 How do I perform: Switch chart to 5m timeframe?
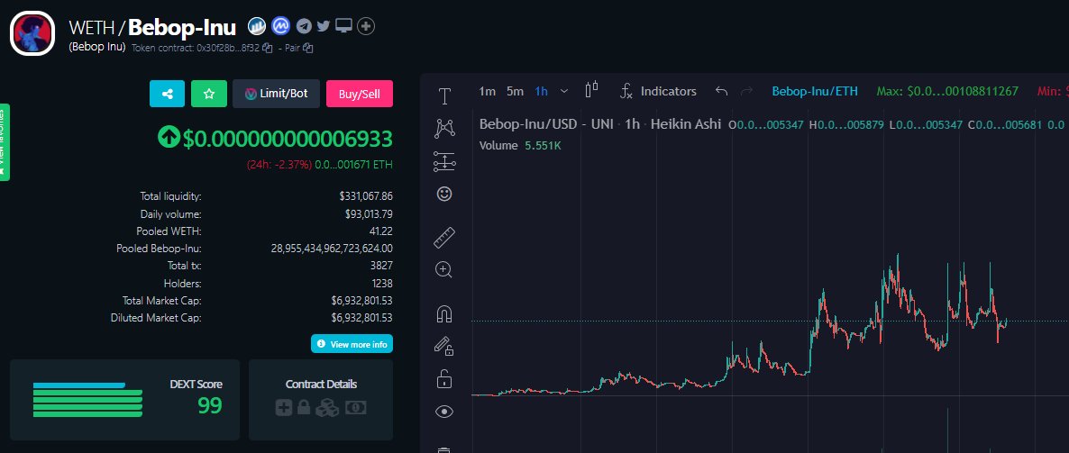click(515, 91)
